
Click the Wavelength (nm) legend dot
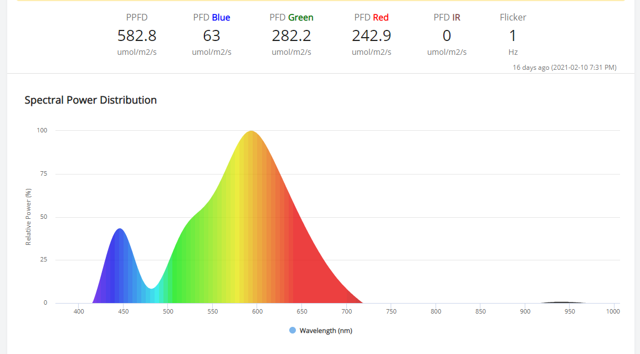(x=292, y=330)
